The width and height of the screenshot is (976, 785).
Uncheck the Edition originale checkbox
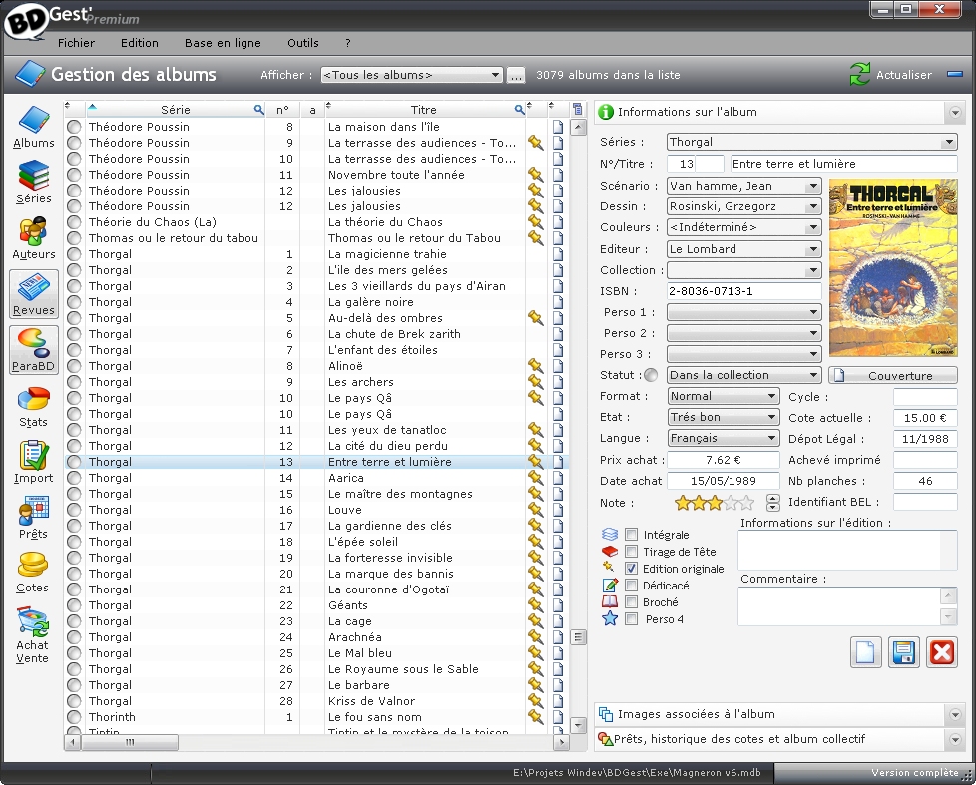click(631, 568)
